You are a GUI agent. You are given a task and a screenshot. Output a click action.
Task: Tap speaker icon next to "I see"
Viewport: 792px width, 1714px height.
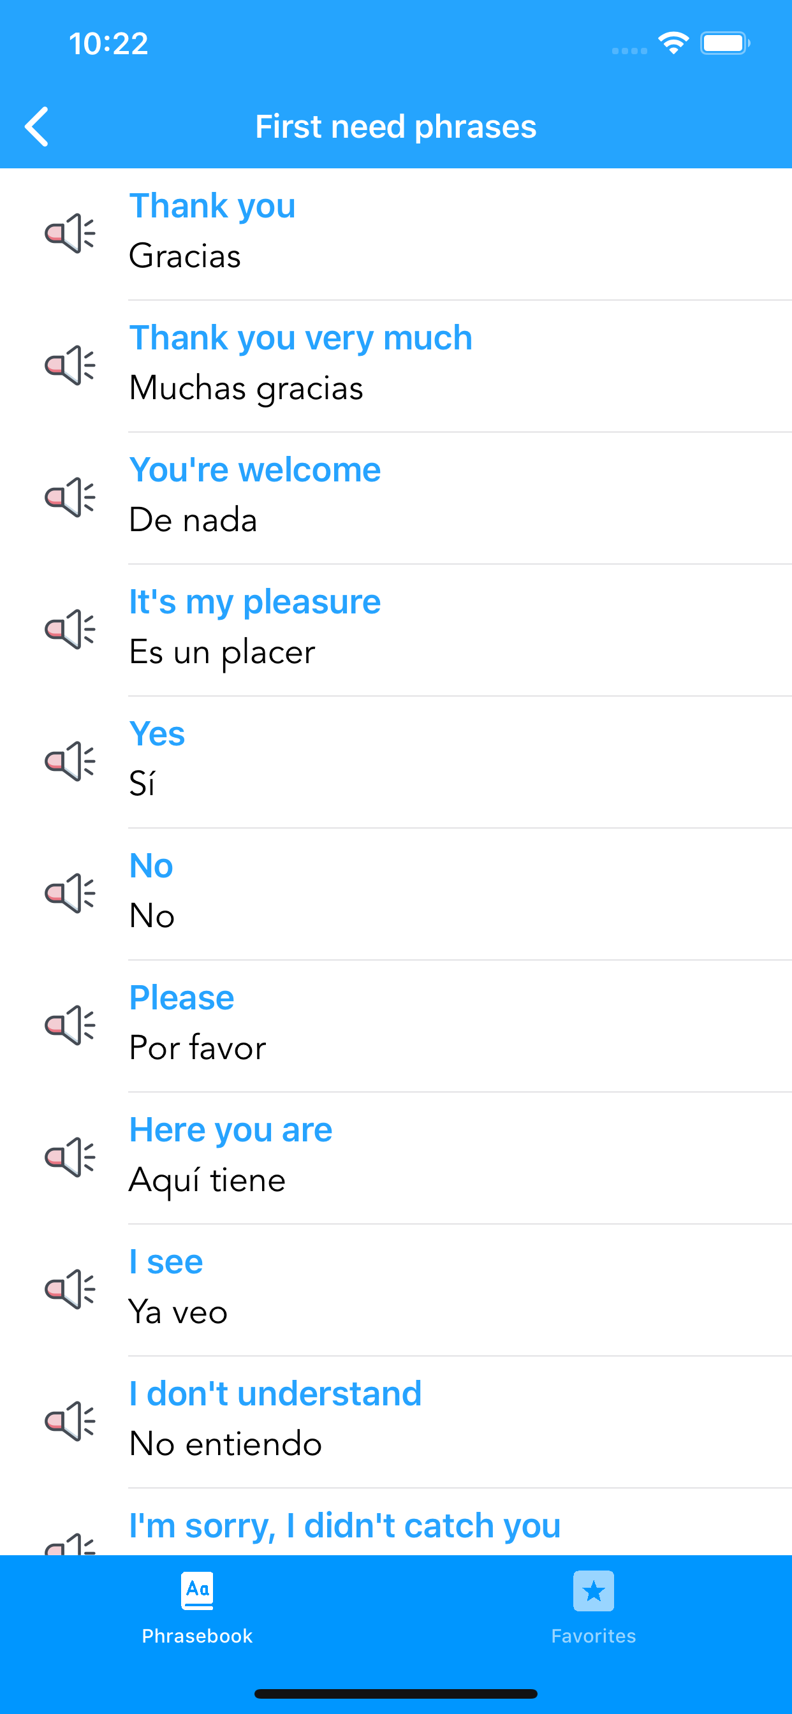[x=70, y=1289]
